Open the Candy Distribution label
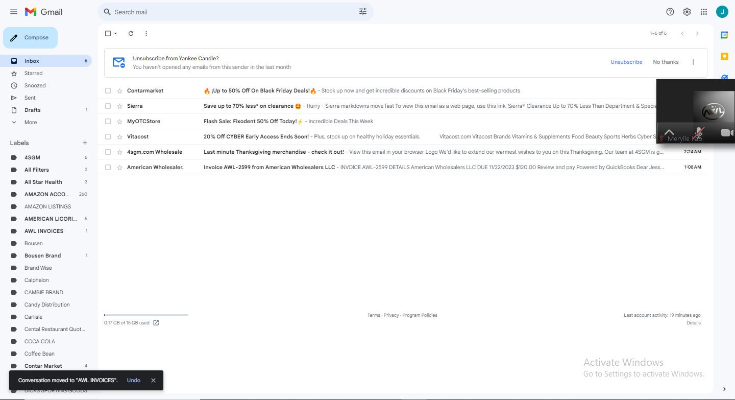 [x=46, y=304]
